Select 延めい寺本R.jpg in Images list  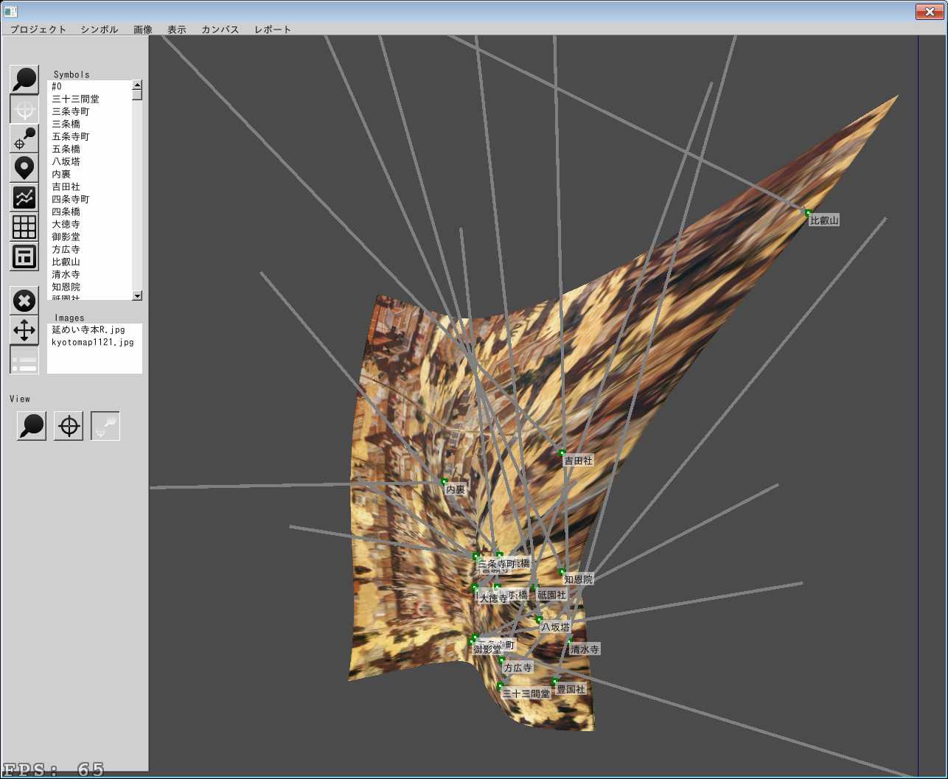click(x=94, y=330)
